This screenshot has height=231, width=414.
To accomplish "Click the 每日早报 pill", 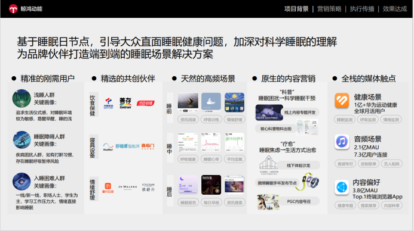I will click(x=211, y=202).
